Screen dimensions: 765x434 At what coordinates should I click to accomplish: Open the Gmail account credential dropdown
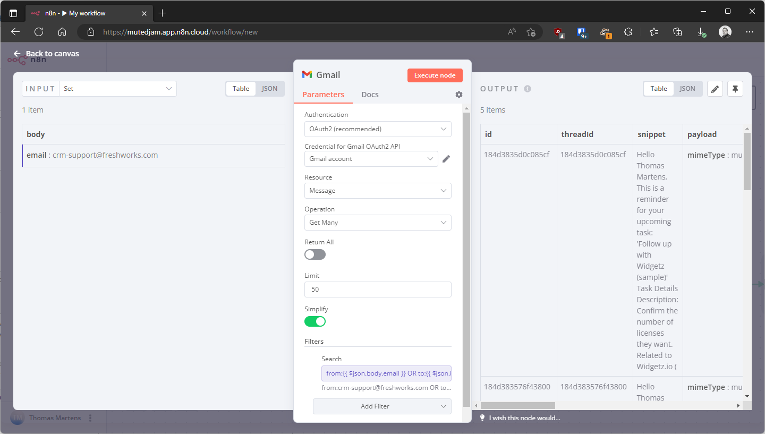tap(371, 159)
